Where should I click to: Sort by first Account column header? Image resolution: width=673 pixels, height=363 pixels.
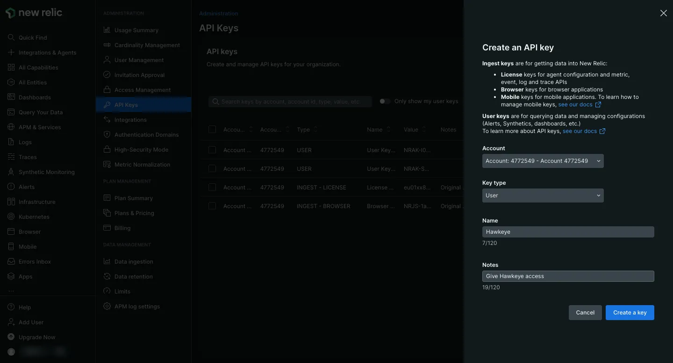238,130
